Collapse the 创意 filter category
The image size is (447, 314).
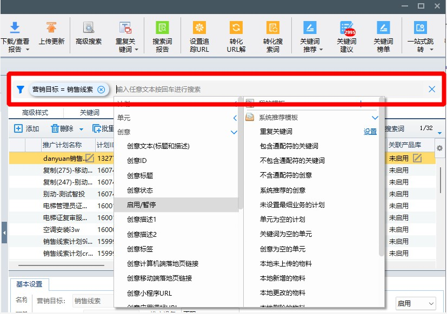(234, 132)
